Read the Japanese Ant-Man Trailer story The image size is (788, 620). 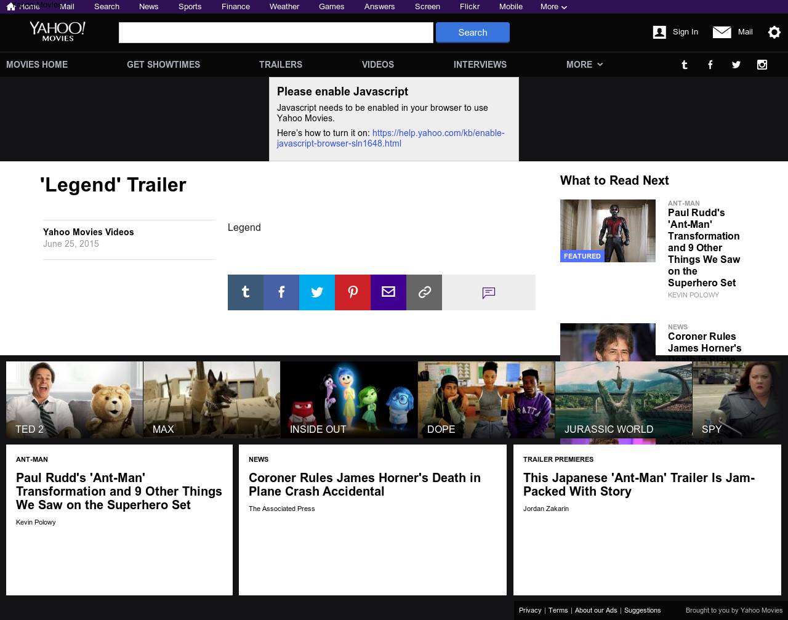pyautogui.click(x=639, y=485)
